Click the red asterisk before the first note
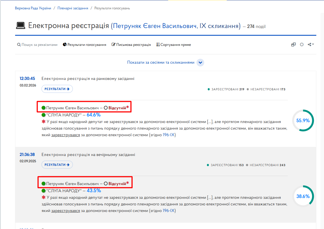This screenshot has width=324, height=229. (43, 122)
